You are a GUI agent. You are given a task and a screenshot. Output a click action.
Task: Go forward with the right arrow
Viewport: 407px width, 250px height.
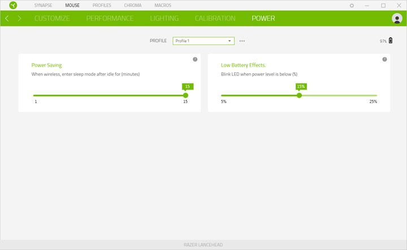pyautogui.click(x=19, y=19)
